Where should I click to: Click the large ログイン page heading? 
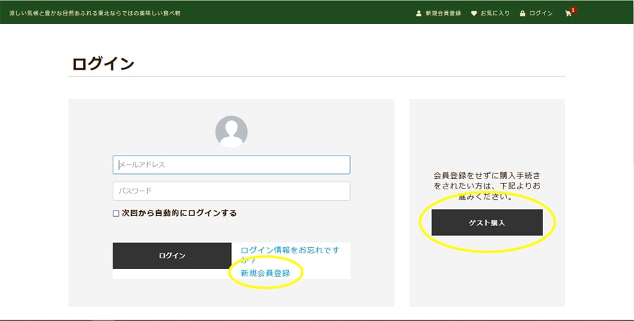coord(103,63)
